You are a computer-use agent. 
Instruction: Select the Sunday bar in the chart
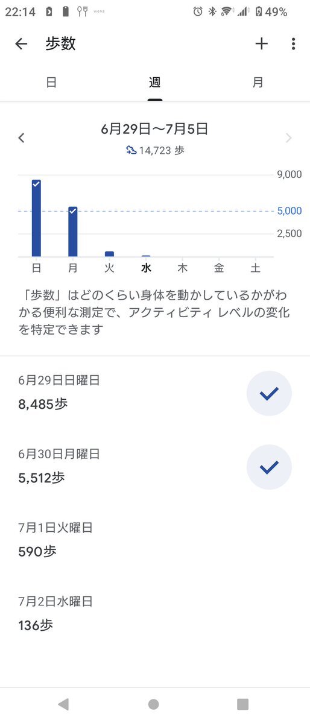click(x=36, y=218)
